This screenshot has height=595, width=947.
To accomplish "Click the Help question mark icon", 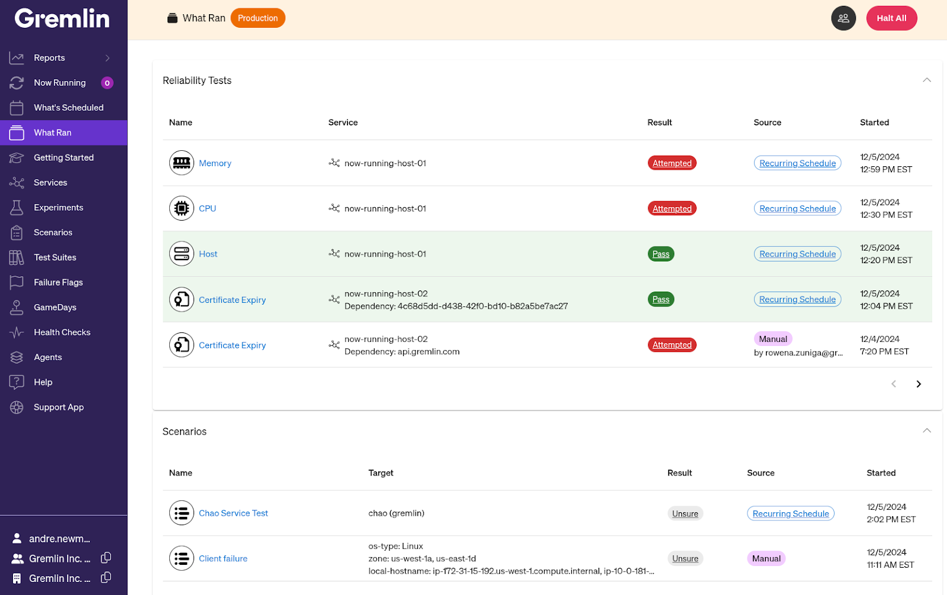I will [x=17, y=382].
